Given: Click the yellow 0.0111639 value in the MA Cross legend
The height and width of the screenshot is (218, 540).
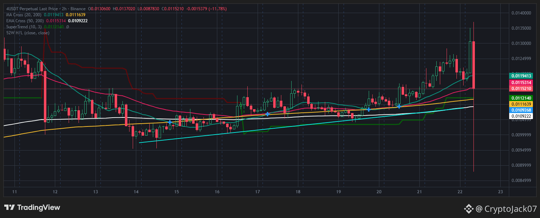Looking at the screenshot, I should click(75, 14).
